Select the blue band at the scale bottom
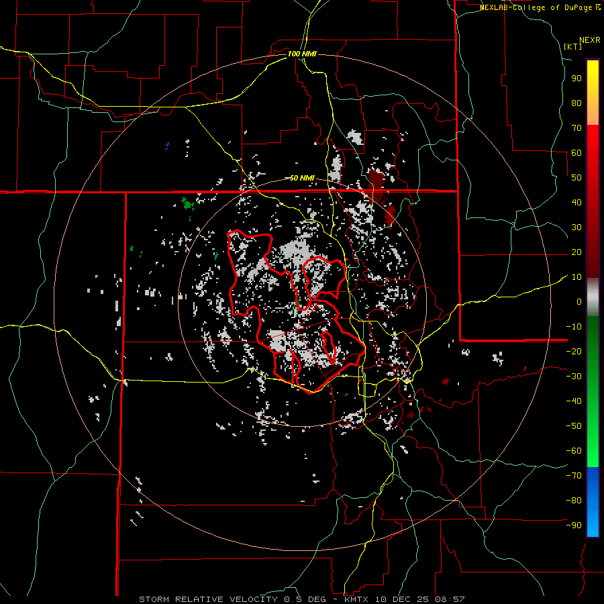 pyautogui.click(x=593, y=500)
